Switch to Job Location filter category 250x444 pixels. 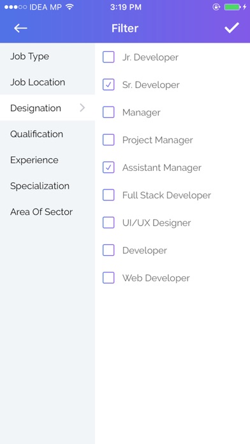click(47, 82)
